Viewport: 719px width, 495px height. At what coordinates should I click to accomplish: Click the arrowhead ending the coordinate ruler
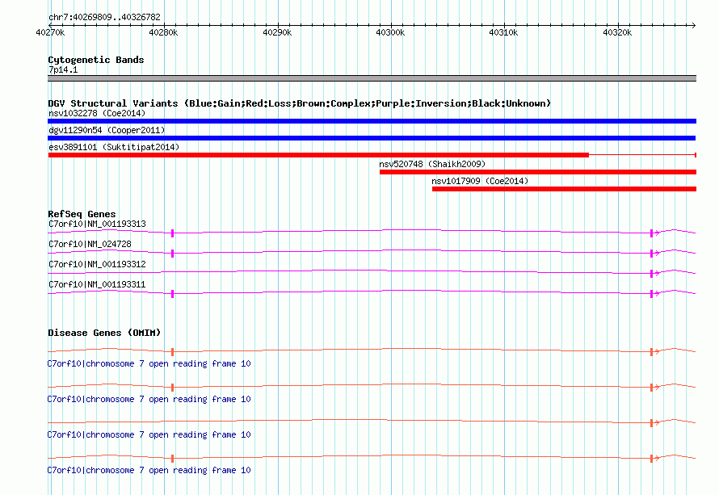click(693, 25)
